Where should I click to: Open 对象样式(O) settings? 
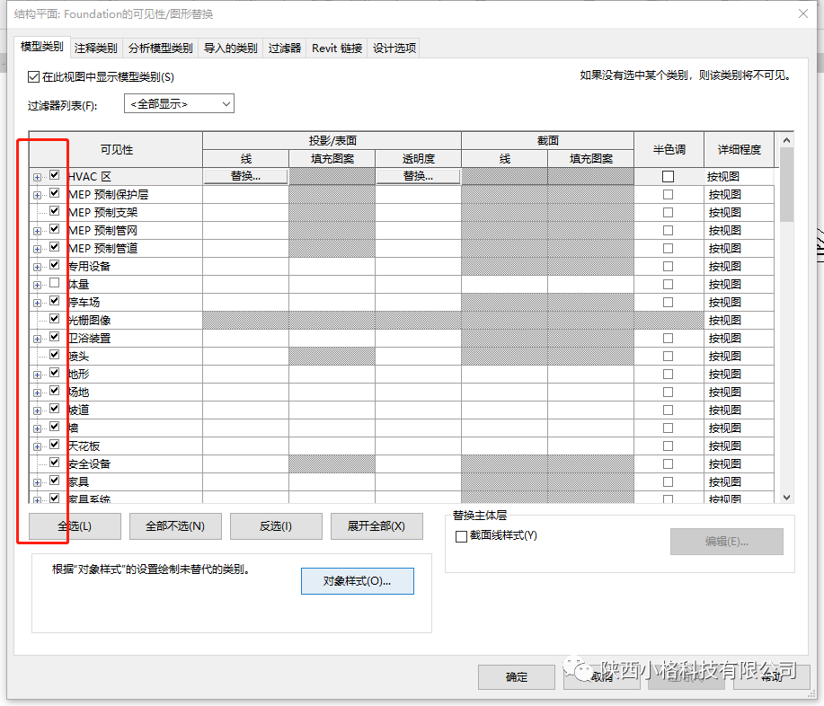357,580
